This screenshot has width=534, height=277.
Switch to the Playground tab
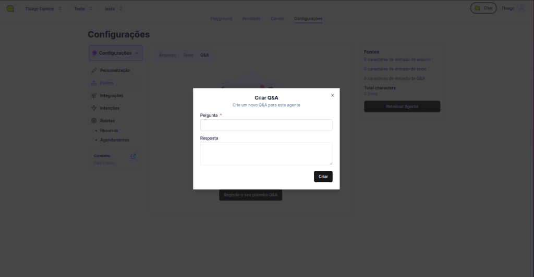(221, 19)
